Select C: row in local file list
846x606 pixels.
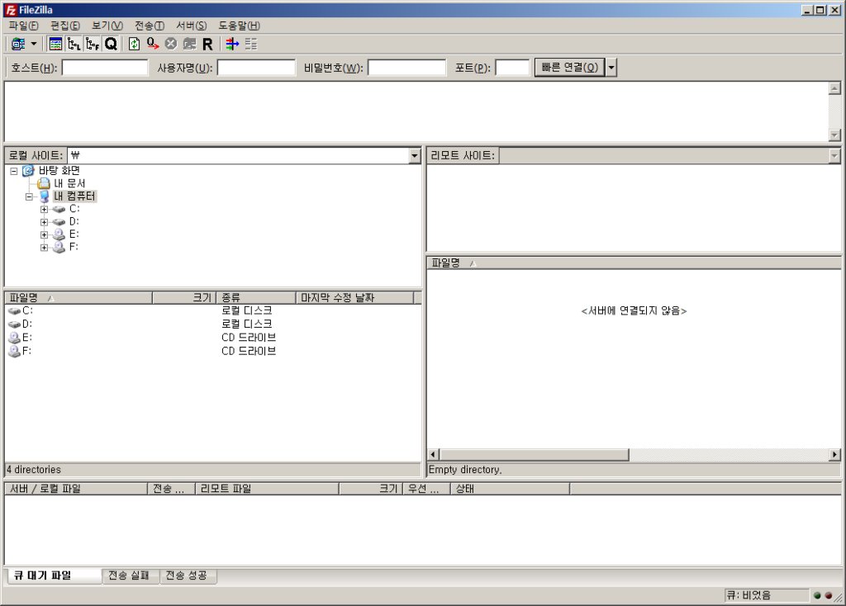213,310
